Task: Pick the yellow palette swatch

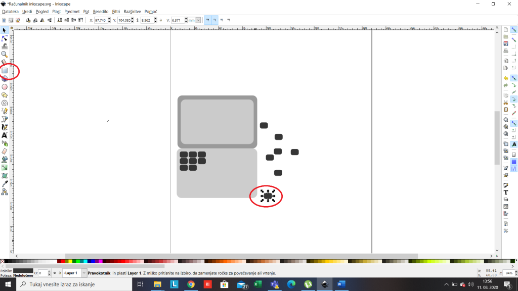Action: (70, 261)
